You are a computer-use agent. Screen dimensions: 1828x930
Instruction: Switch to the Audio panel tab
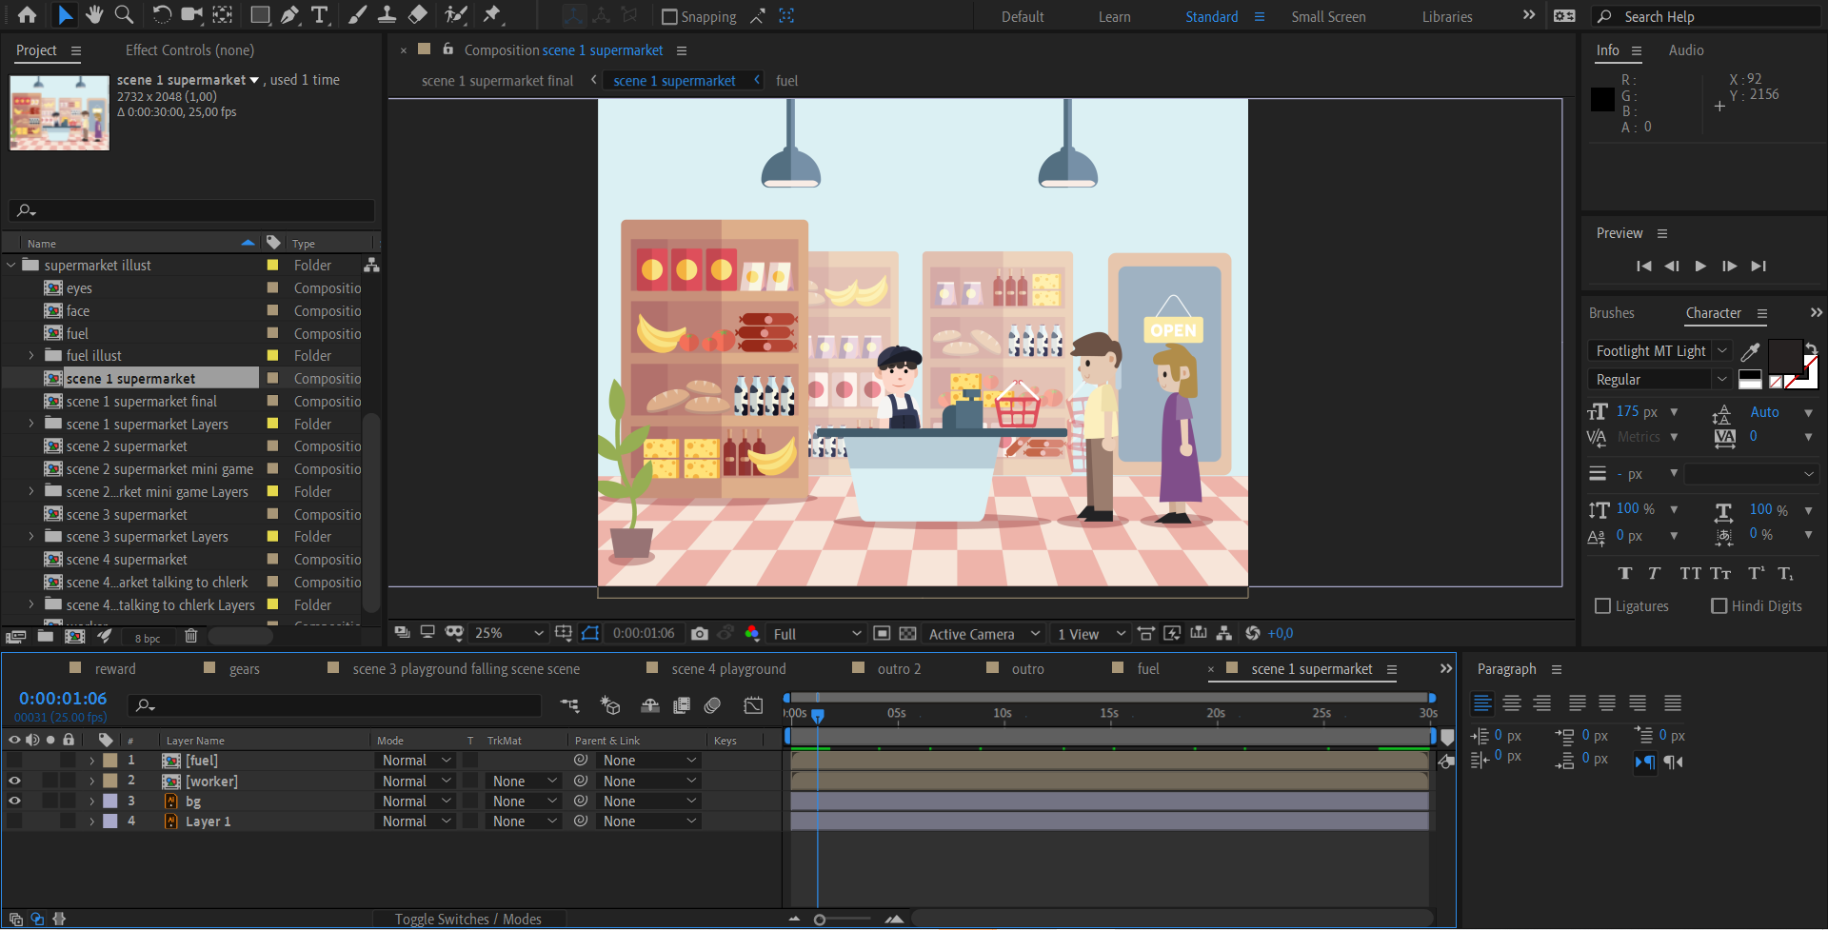1686,50
